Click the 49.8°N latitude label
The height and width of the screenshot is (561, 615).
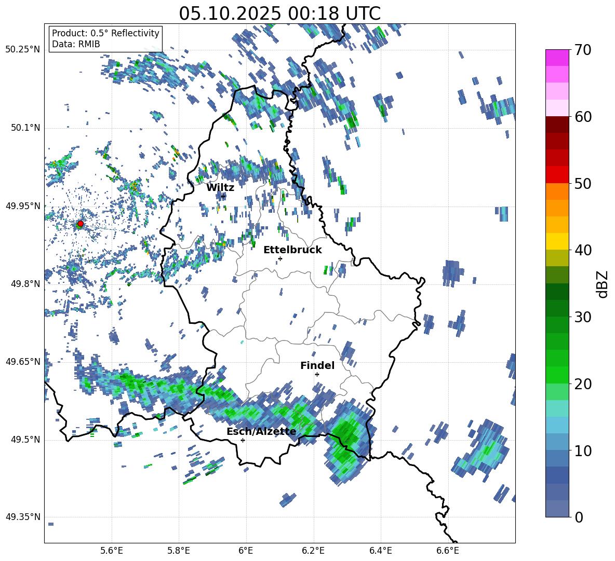click(x=25, y=284)
